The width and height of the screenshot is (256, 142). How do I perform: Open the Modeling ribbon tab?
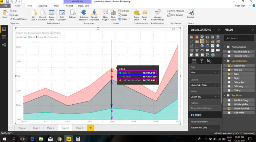42,6
